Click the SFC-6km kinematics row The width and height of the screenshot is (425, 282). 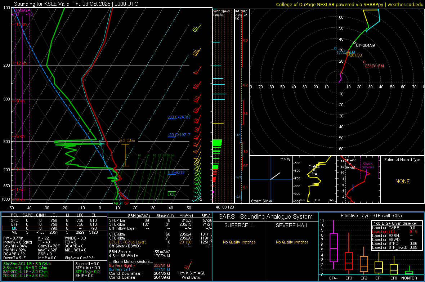161,234
